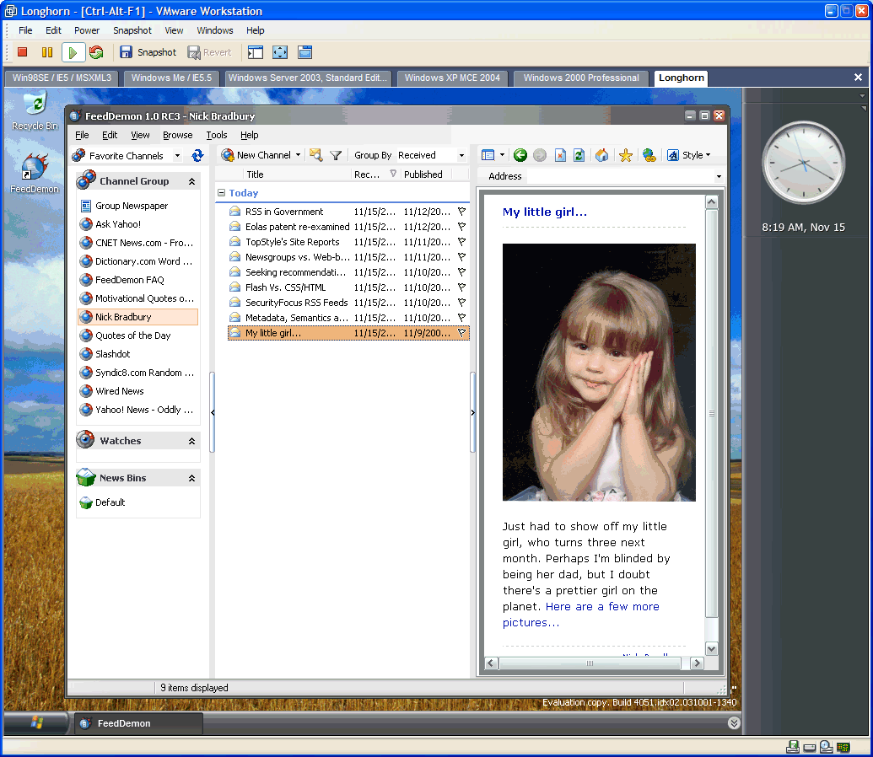
Task: Collapse the Watches panel
Action: coord(191,441)
